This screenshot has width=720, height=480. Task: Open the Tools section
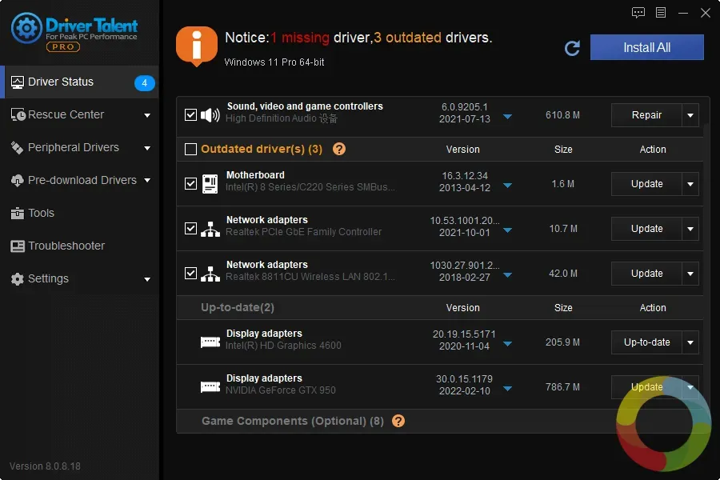(x=79, y=213)
